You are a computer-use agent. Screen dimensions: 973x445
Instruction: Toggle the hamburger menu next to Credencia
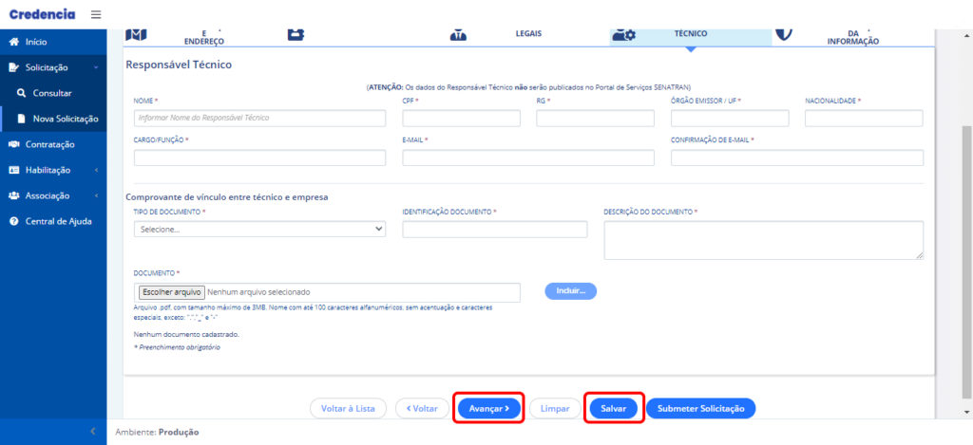96,14
